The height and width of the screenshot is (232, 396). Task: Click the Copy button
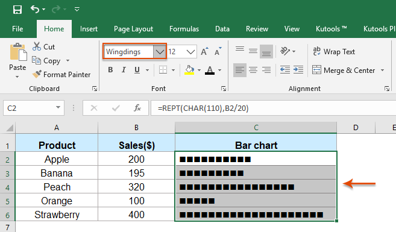click(x=46, y=61)
